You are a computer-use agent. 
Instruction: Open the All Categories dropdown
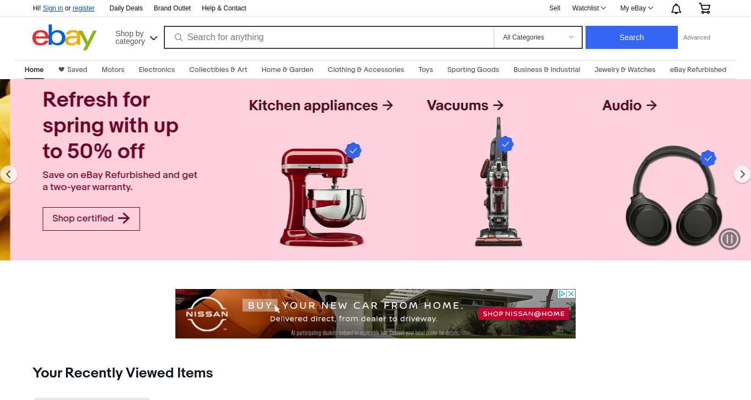coord(538,37)
